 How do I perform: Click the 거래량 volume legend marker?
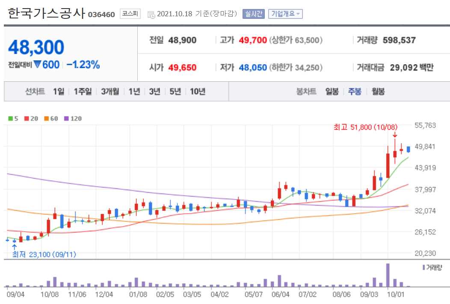coord(423,268)
